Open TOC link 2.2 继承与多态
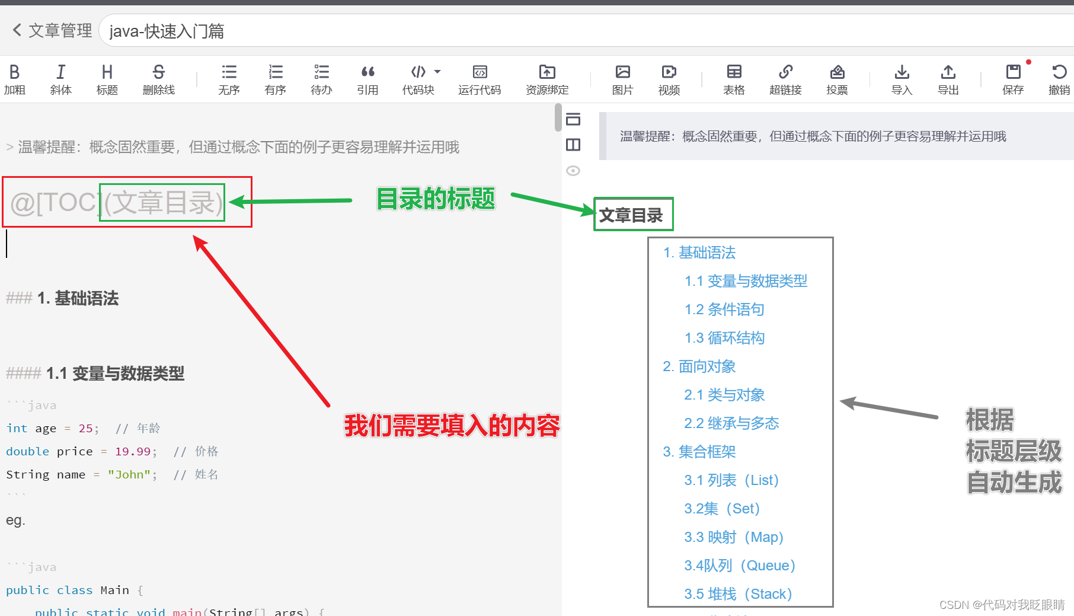 click(x=731, y=423)
